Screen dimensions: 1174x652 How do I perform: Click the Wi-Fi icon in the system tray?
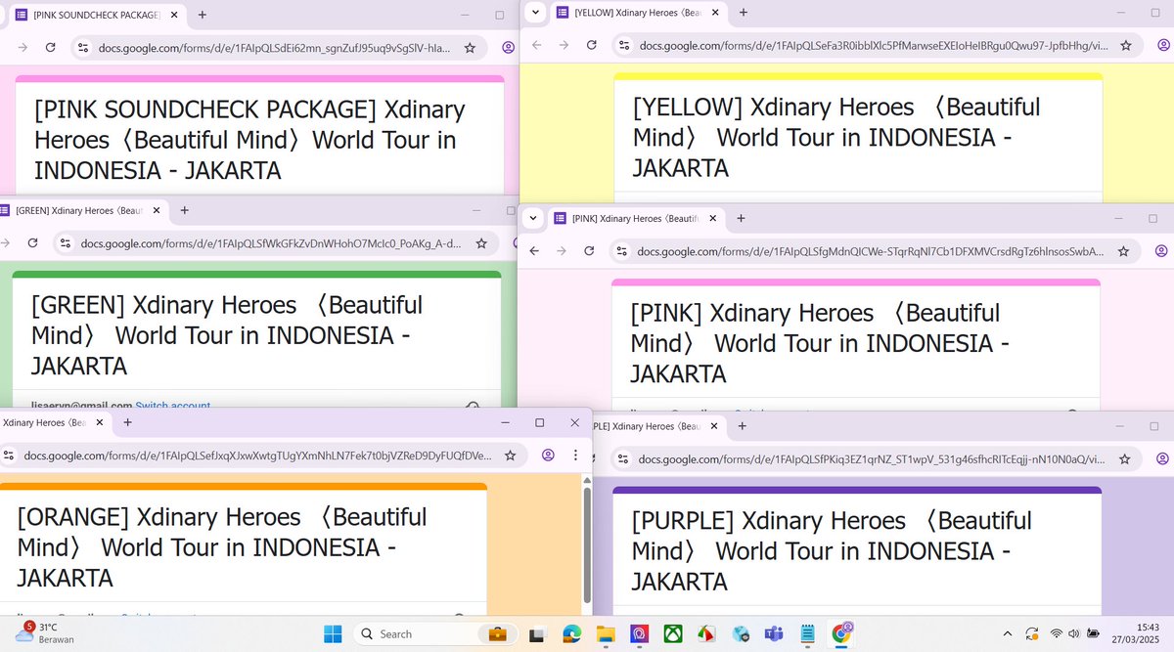click(1057, 633)
